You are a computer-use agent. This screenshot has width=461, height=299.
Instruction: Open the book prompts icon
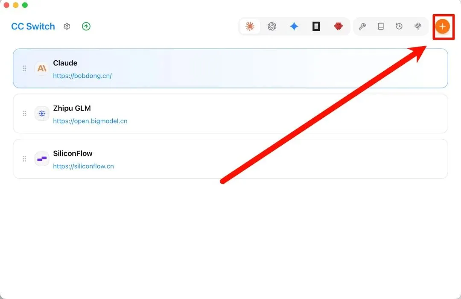[x=381, y=26]
